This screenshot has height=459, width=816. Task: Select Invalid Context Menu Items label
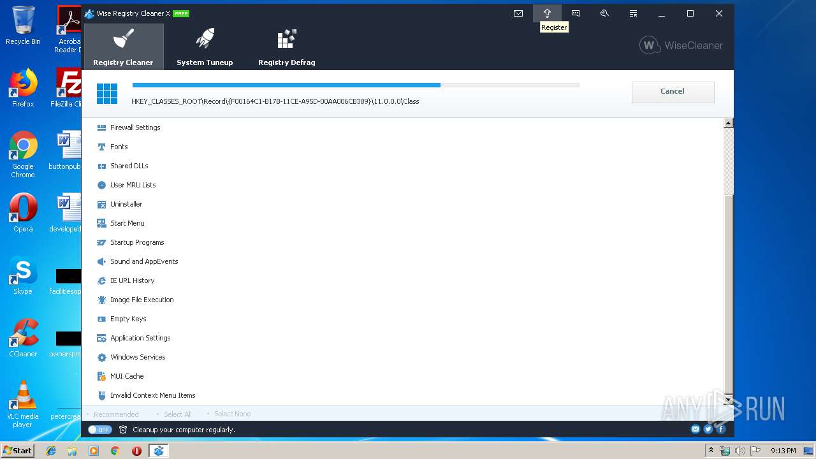click(153, 395)
